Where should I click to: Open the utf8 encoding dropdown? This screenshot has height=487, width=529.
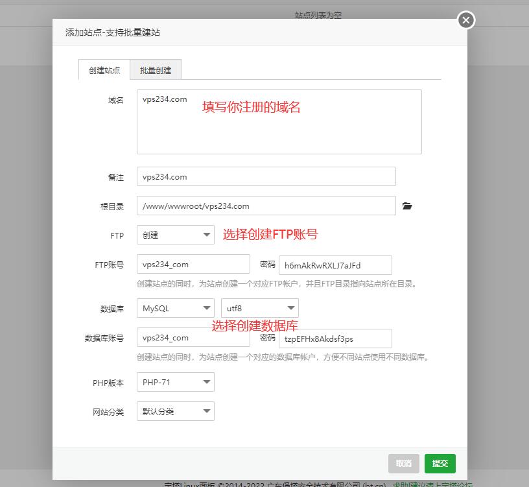(x=259, y=308)
